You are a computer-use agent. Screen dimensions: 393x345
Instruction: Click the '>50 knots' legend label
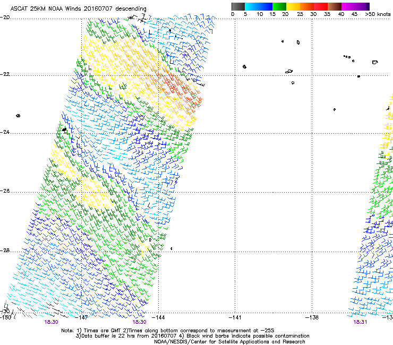tap(378, 14)
